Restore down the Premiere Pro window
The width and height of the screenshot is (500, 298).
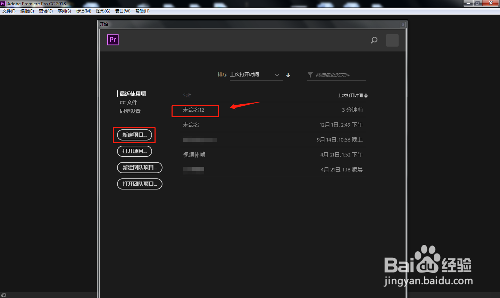(x=477, y=3)
